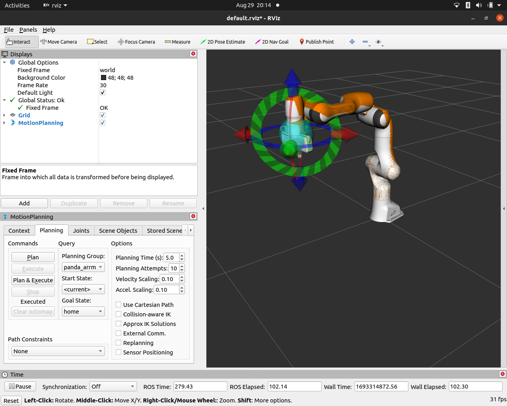507x406 pixels.
Task: Select the 2D Nav Goal tool
Action: click(272, 42)
